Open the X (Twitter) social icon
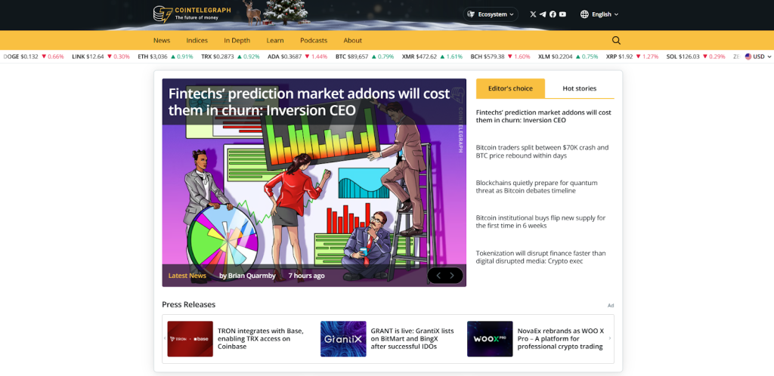The image size is (774, 376). click(x=533, y=14)
